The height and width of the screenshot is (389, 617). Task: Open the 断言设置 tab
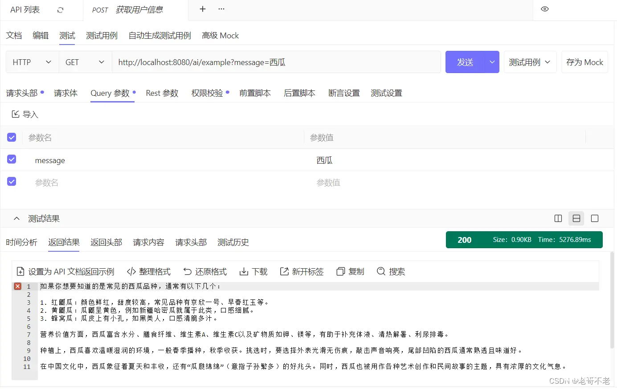point(344,93)
